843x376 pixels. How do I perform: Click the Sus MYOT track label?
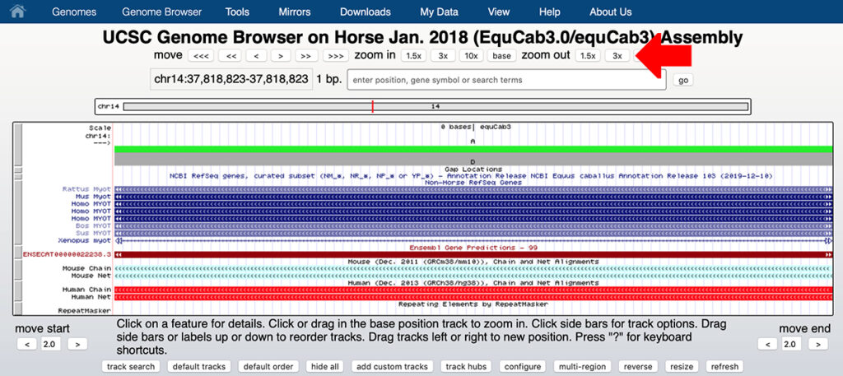pos(93,233)
